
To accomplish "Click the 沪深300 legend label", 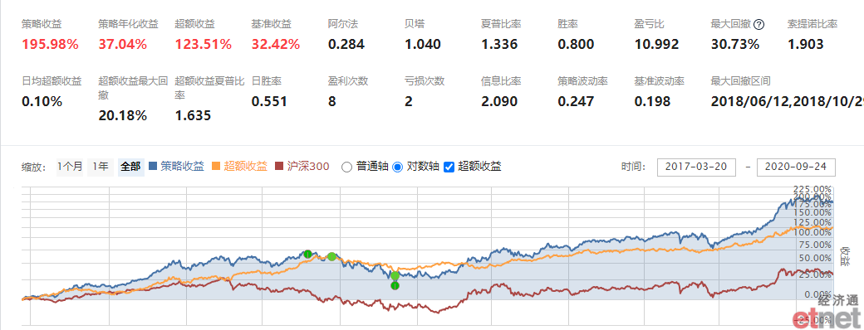I will click(x=308, y=166).
